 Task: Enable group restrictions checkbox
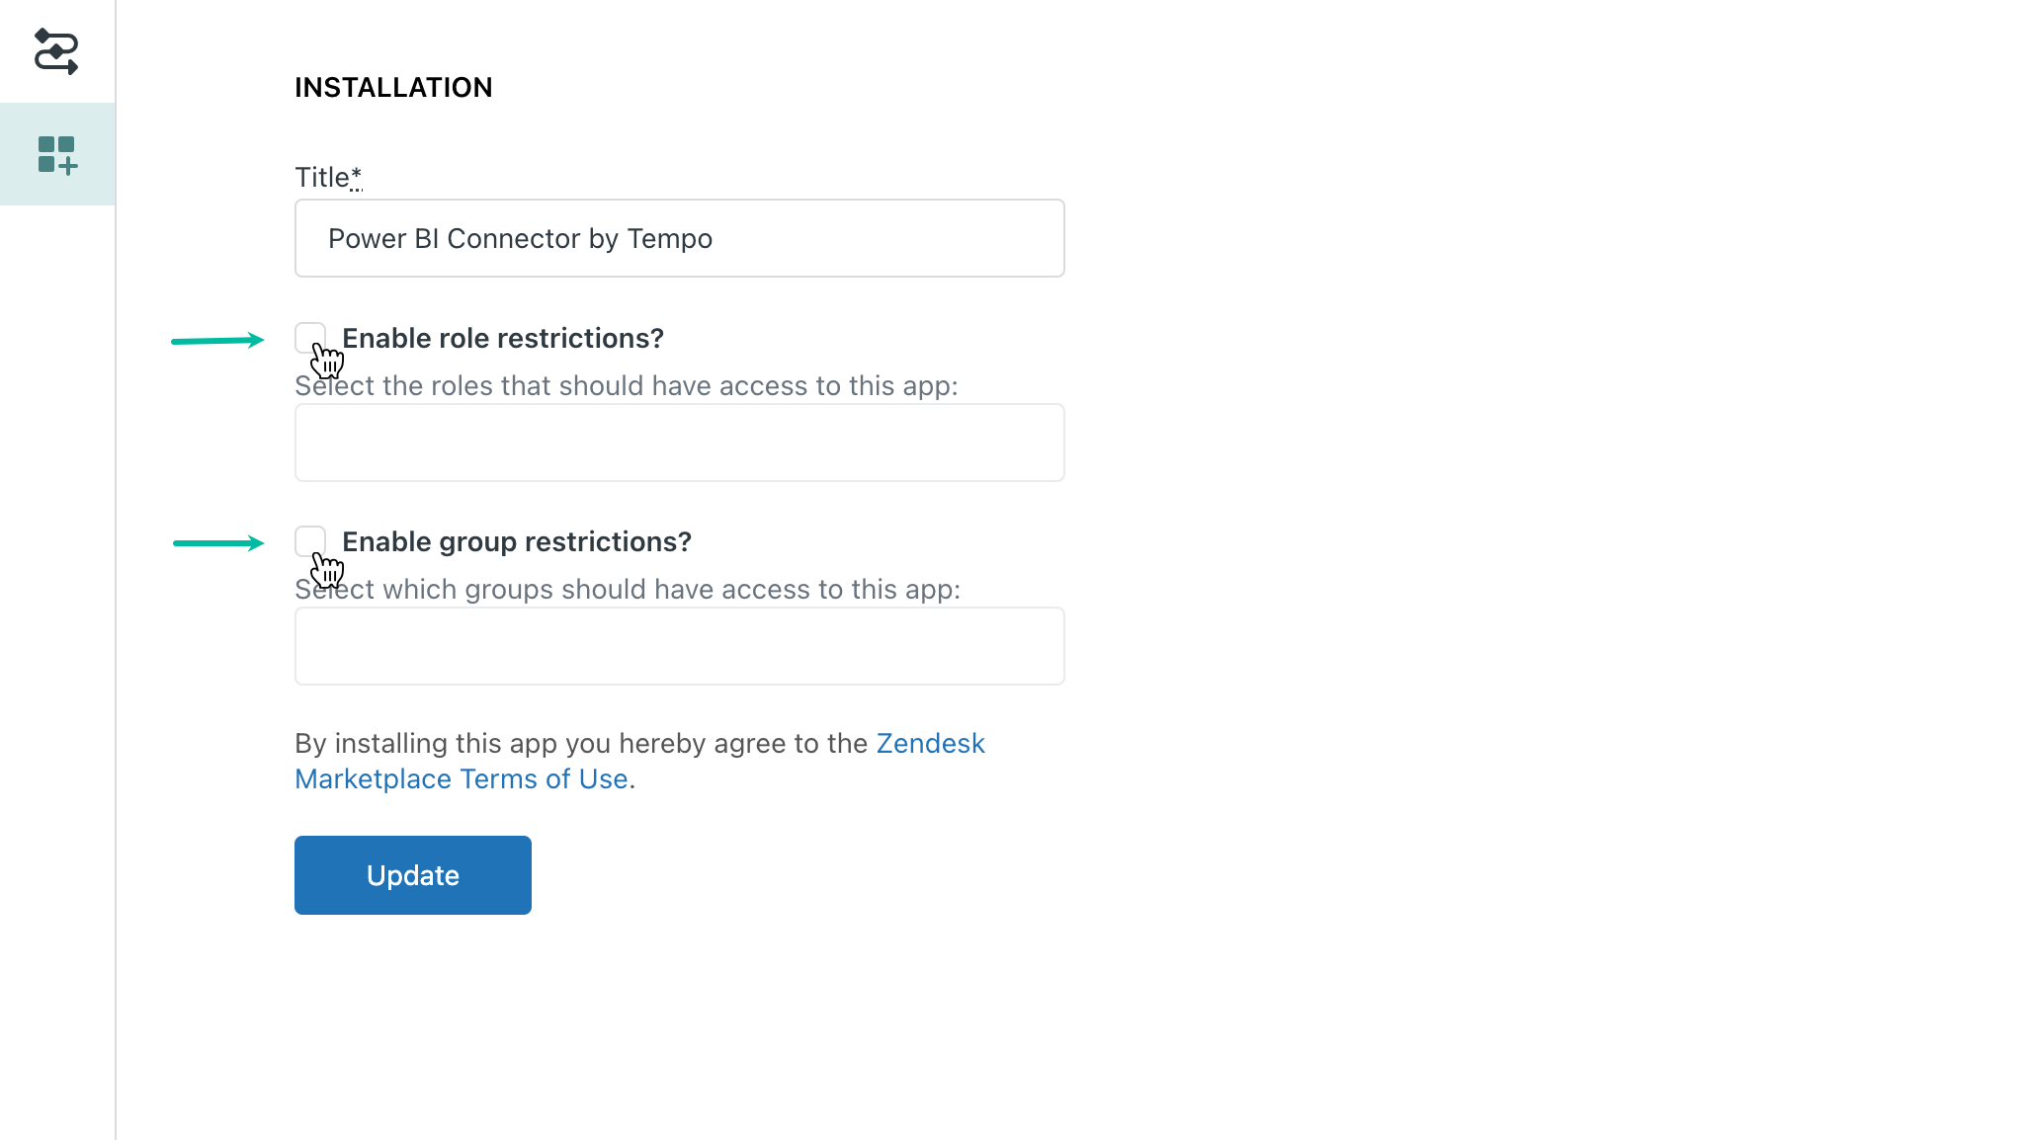pos(310,541)
